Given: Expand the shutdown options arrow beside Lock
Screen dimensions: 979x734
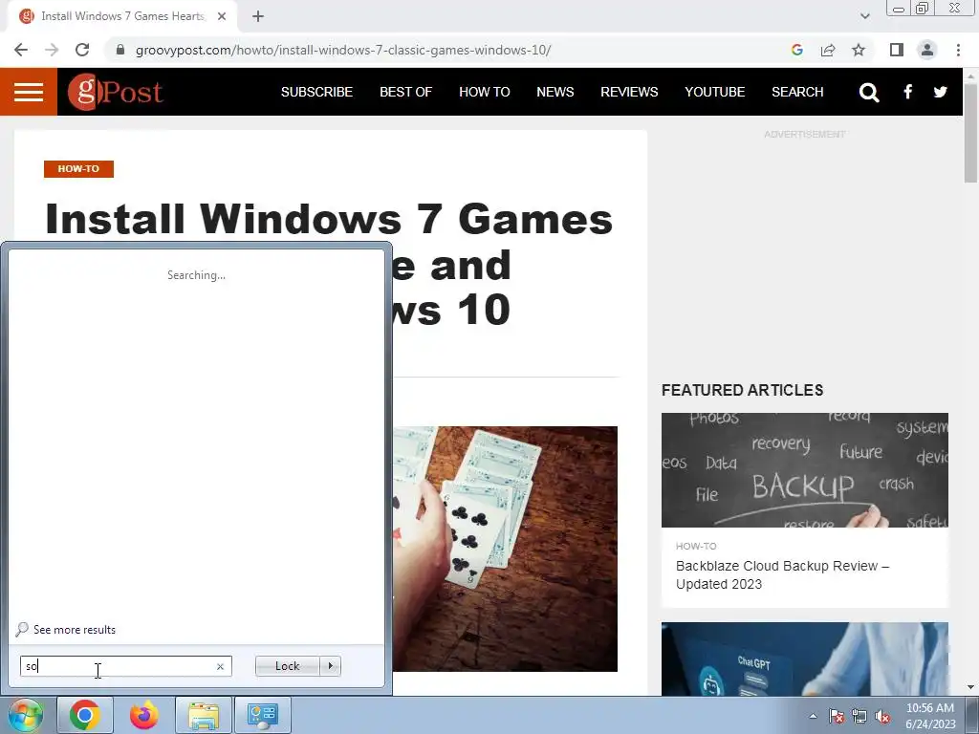Looking at the screenshot, I should tap(330, 666).
